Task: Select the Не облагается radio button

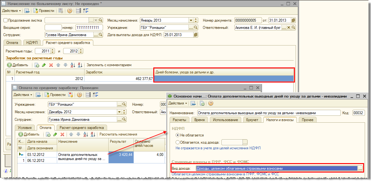Action: pos(177,135)
